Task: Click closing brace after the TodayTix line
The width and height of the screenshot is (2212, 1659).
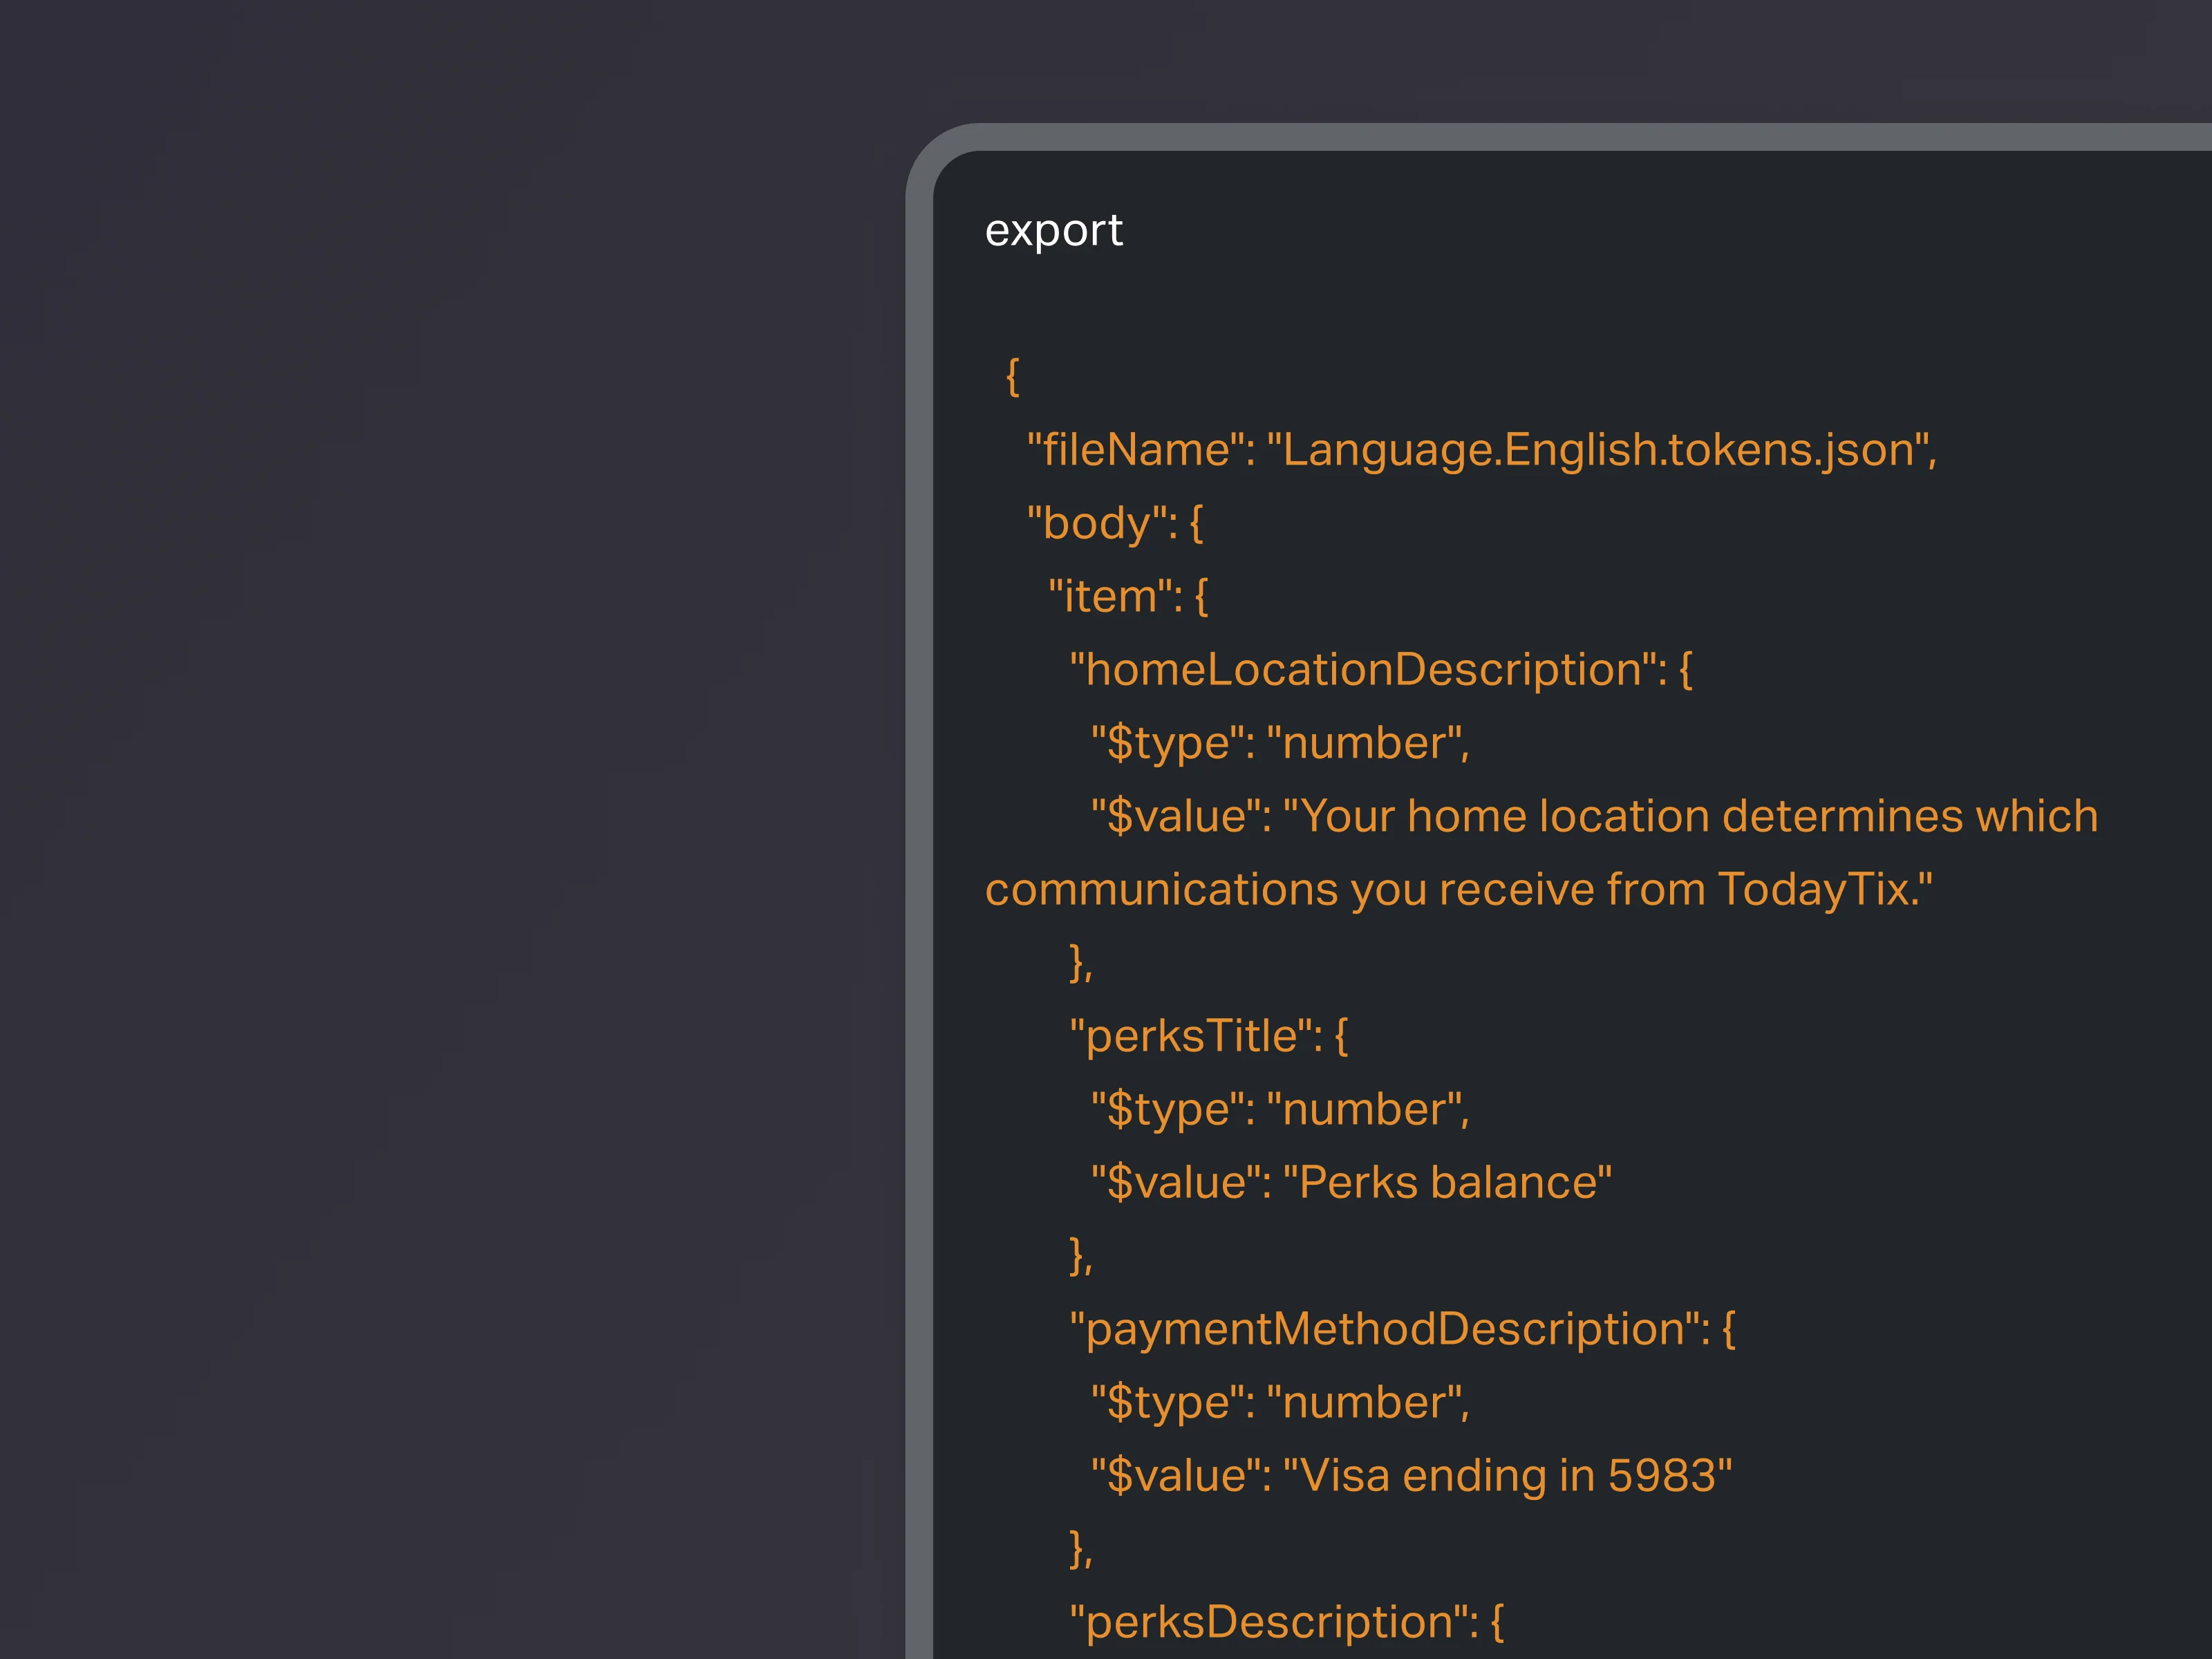Action: (1080, 963)
